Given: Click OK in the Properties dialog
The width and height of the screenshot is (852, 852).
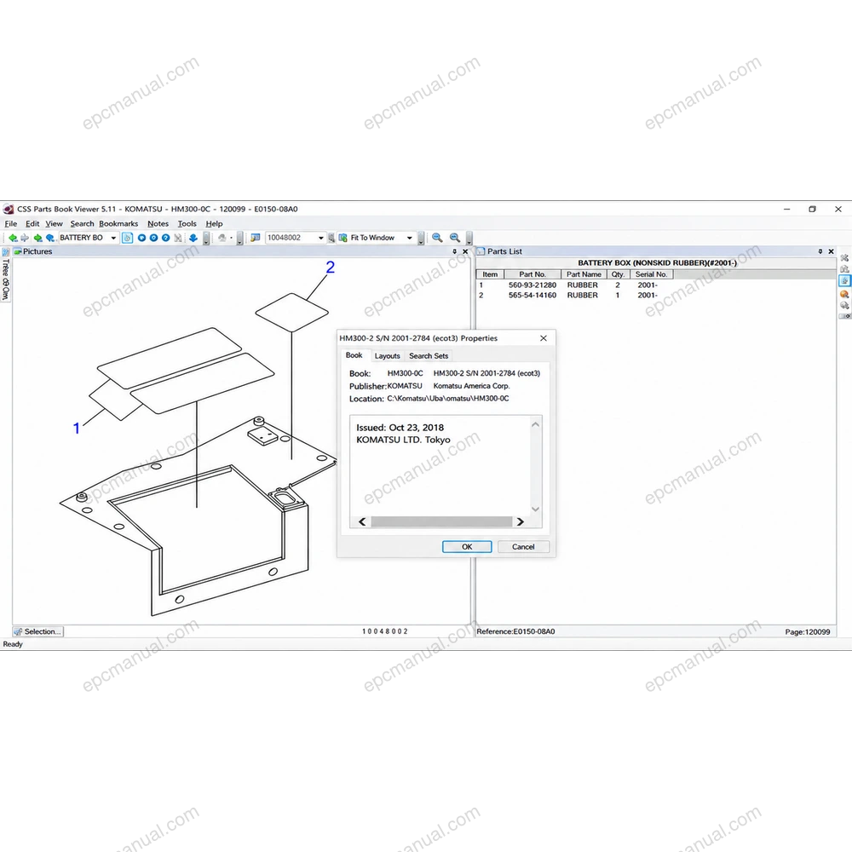Looking at the screenshot, I should 467,547.
